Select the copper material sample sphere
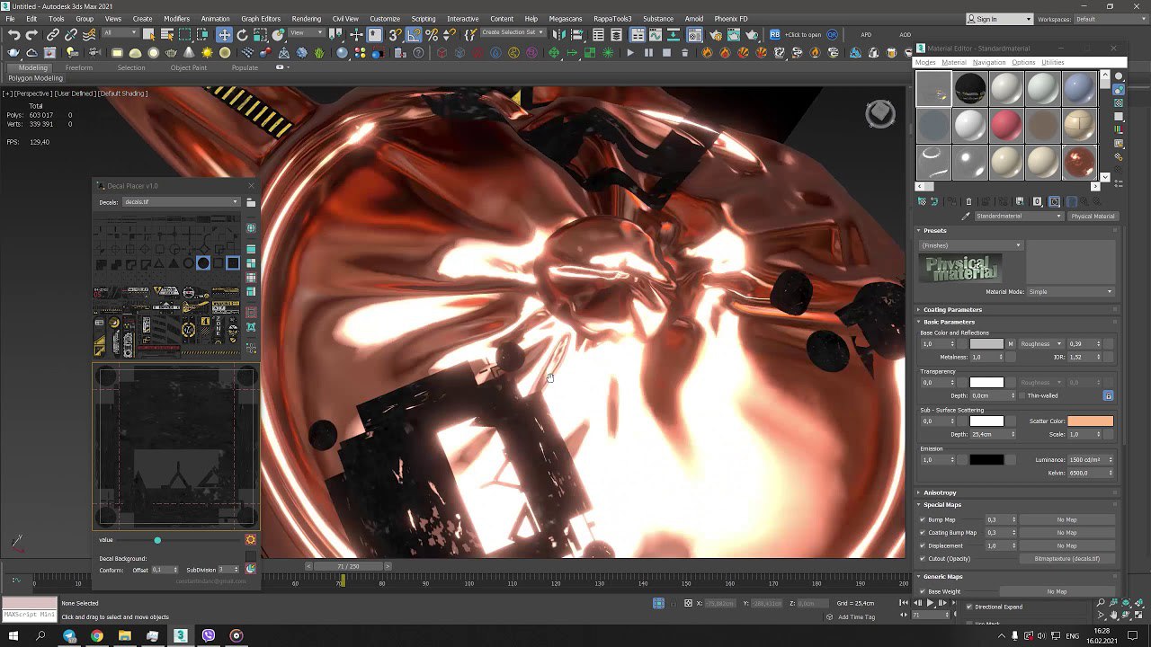This screenshot has width=1151, height=647. pyautogui.click(x=1079, y=162)
